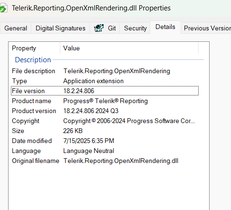Collapse the Description group header
Image resolution: width=231 pixels, height=210 pixels.
[33, 60]
